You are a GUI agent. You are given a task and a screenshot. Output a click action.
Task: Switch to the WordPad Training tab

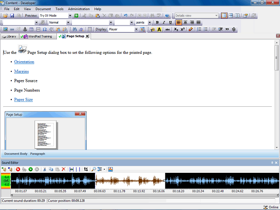click(x=38, y=36)
